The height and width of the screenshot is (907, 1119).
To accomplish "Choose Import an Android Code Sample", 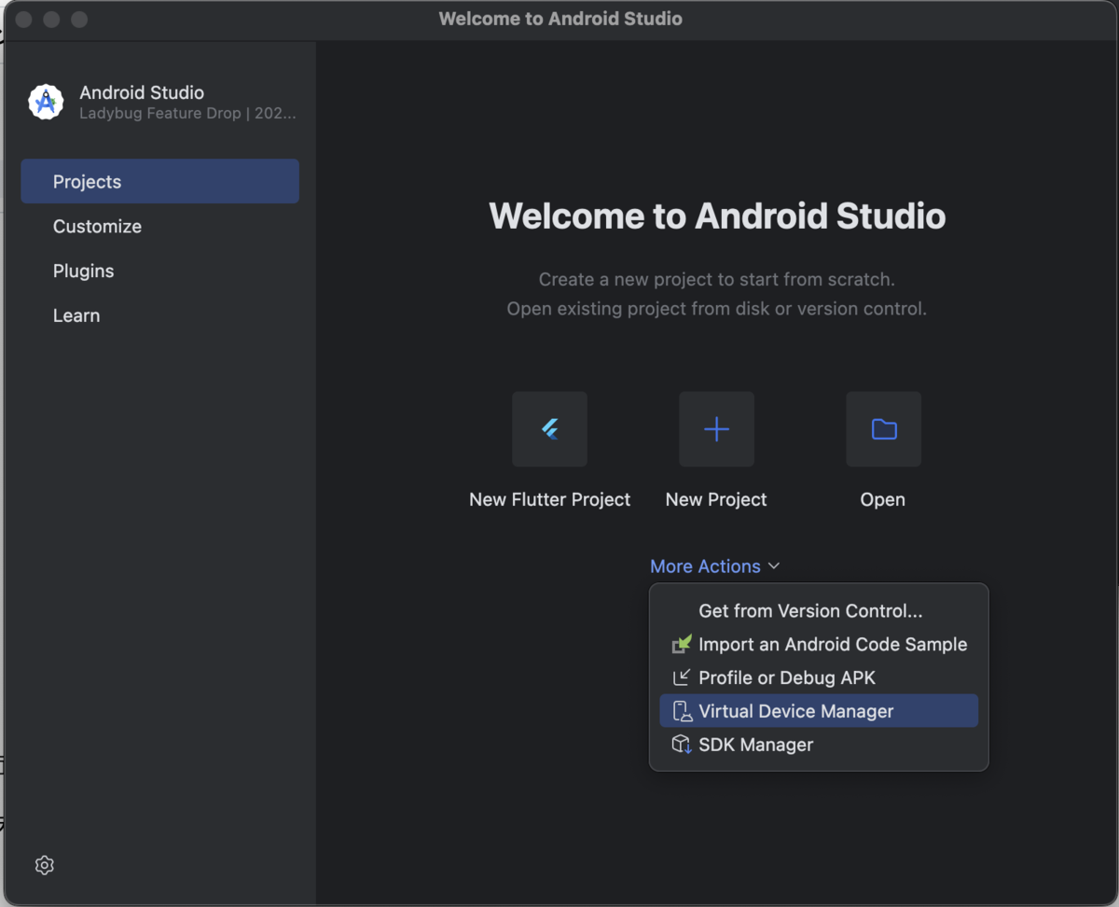I will [819, 645].
